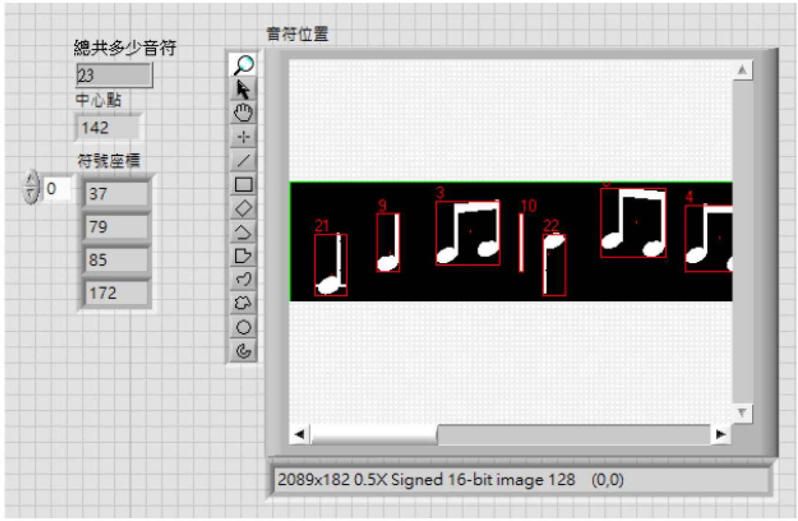This screenshot has height=521, width=798.
Task: Select the Point crosshair tool
Action: click(243, 137)
